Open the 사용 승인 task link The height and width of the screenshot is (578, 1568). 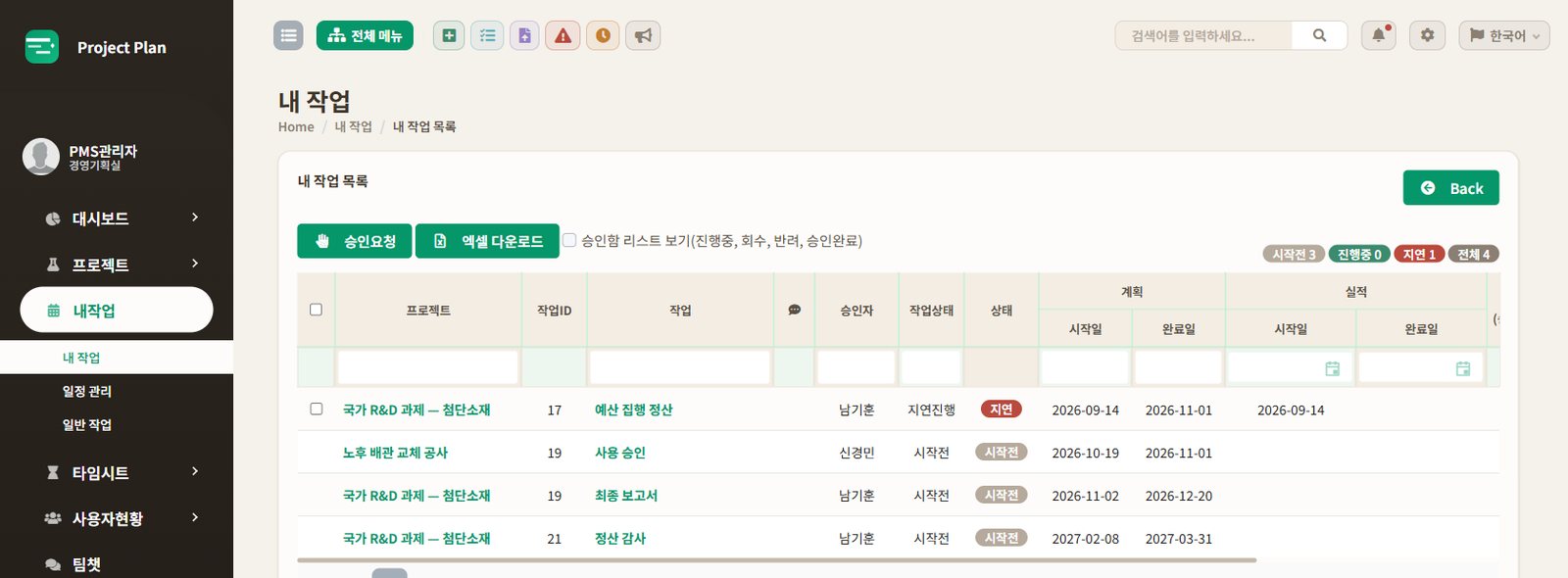pyautogui.click(x=620, y=453)
